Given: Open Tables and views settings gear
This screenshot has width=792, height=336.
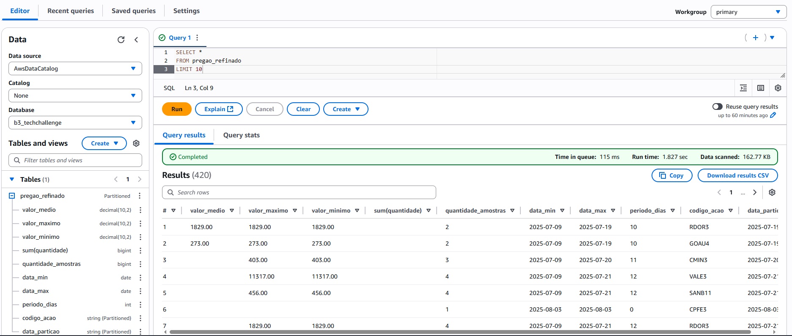Looking at the screenshot, I should 136,143.
